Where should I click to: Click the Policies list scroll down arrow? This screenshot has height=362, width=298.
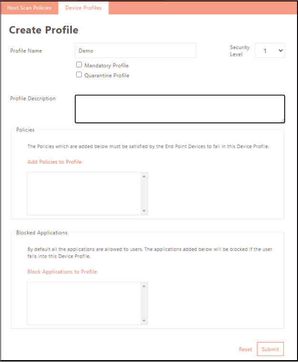[x=144, y=211]
